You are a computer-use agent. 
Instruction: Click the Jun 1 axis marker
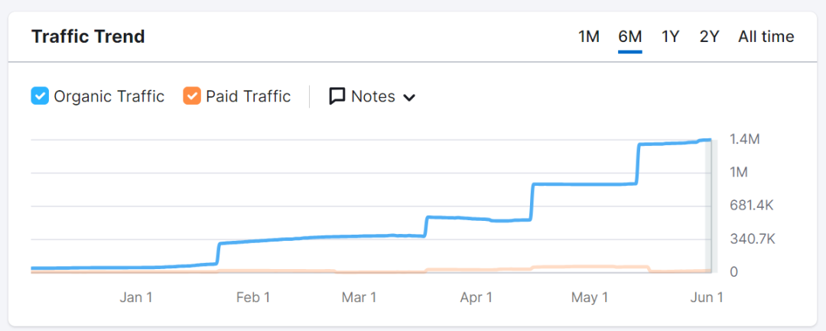pos(706,297)
